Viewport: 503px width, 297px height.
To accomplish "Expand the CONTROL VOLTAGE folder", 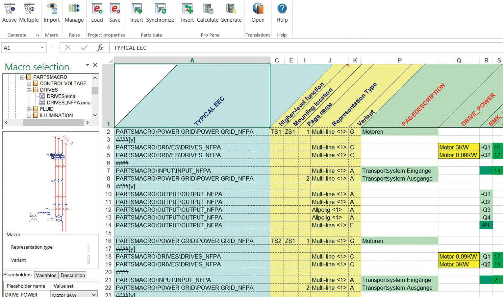I will coord(29,84).
